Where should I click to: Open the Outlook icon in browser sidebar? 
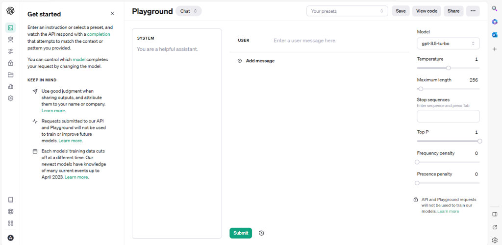pos(495,34)
